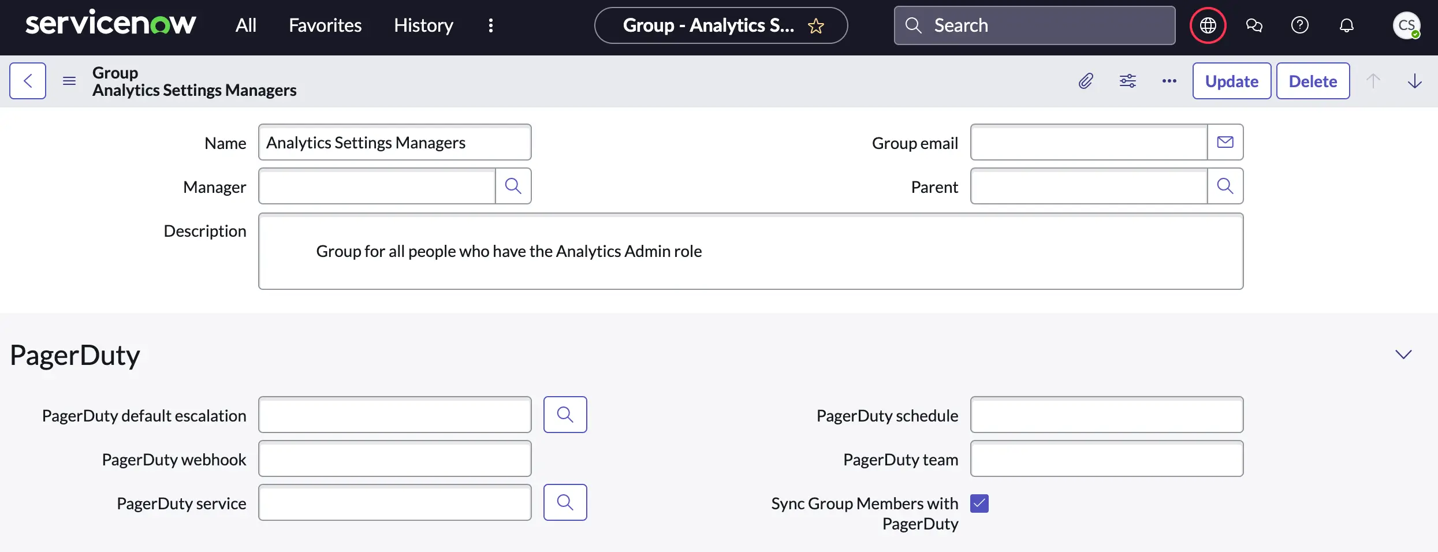Open the History menu

point(423,25)
